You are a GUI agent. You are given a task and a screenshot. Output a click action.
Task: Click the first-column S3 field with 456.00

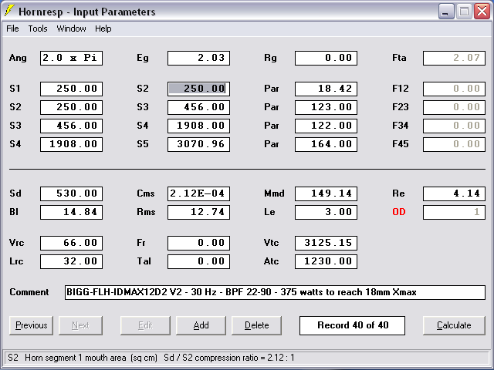[71, 126]
